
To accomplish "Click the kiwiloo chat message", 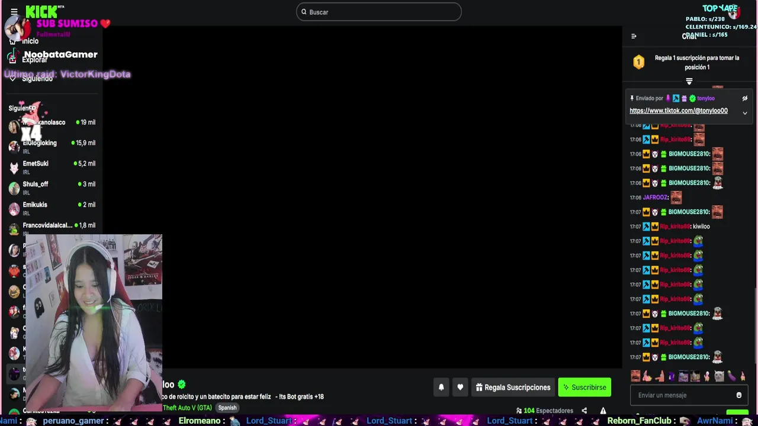I will [x=701, y=227].
